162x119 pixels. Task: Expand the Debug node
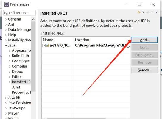click(x=10, y=72)
